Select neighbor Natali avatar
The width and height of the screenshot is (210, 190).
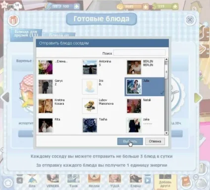pos(134,106)
